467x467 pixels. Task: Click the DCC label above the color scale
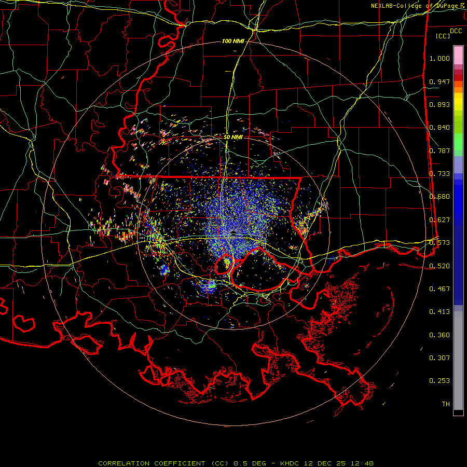(456, 31)
